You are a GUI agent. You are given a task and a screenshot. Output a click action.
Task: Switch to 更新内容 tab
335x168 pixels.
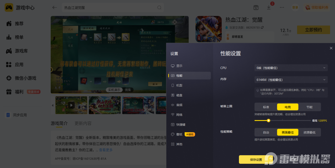pyautogui.click(x=83, y=123)
